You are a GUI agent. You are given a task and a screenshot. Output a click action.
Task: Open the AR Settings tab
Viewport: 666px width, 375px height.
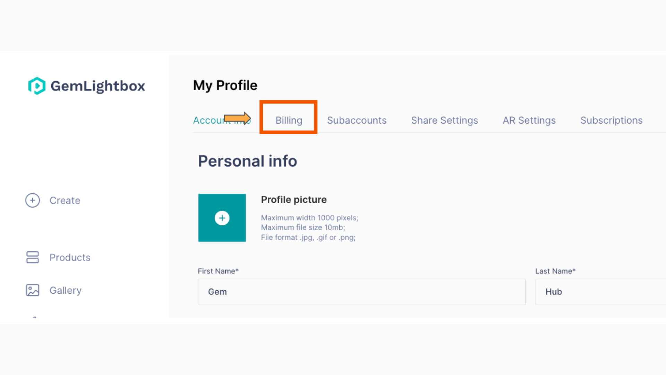pos(529,120)
